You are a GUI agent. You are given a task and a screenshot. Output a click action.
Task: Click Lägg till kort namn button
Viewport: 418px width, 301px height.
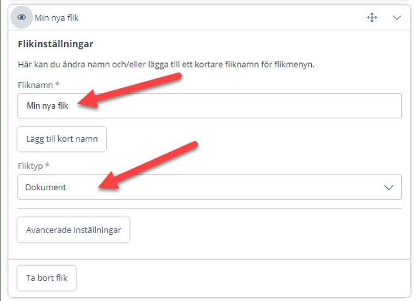pyautogui.click(x=62, y=139)
